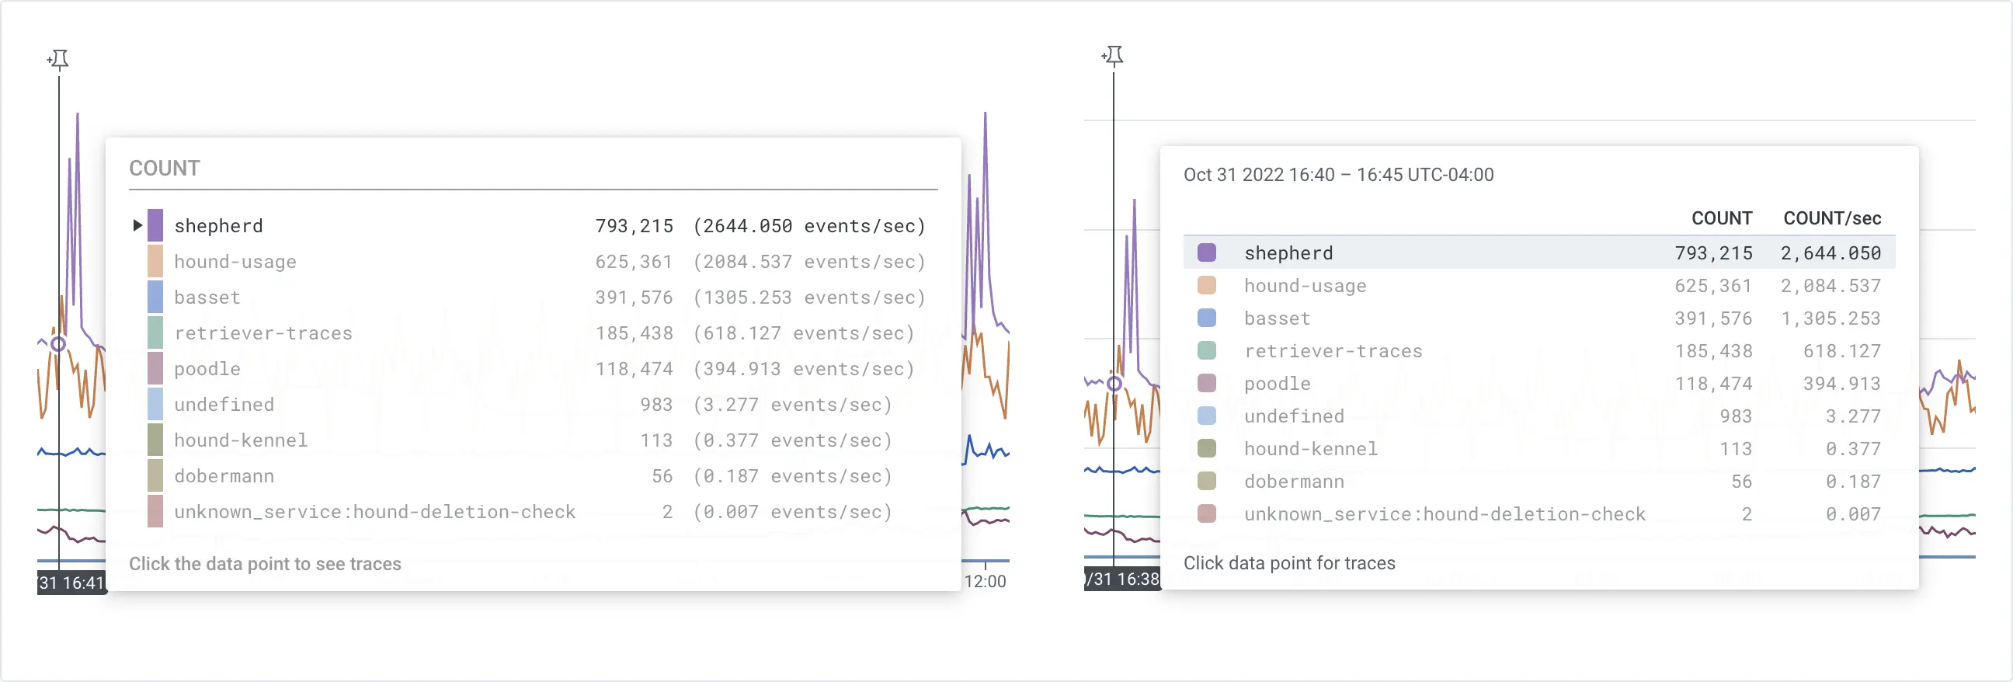The height and width of the screenshot is (682, 2013).
Task: Click the round retriever-traces swatch in right tooltip
Action: click(x=1207, y=351)
